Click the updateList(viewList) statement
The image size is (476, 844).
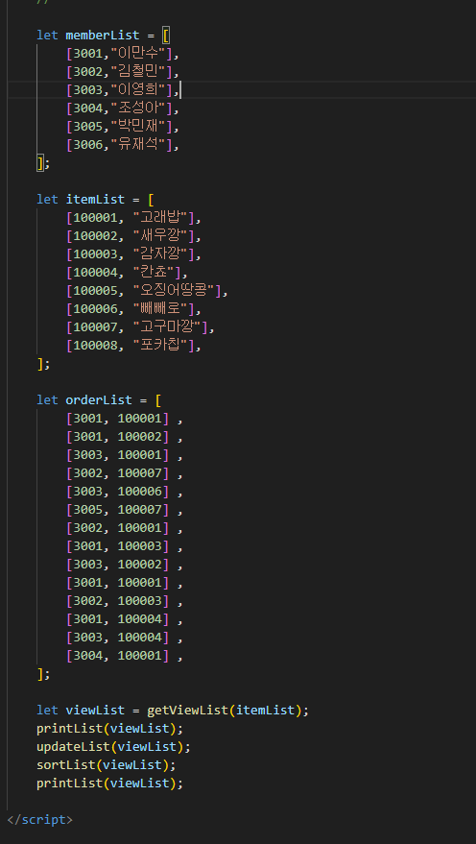click(x=113, y=747)
